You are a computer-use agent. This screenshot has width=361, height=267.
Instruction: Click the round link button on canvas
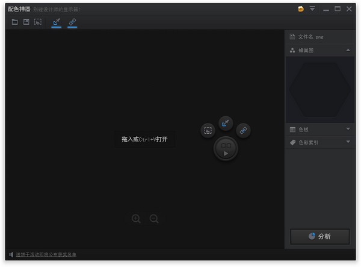tap(243, 131)
